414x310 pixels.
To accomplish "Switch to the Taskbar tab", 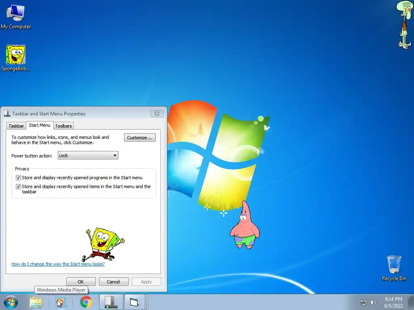I will click(x=16, y=126).
